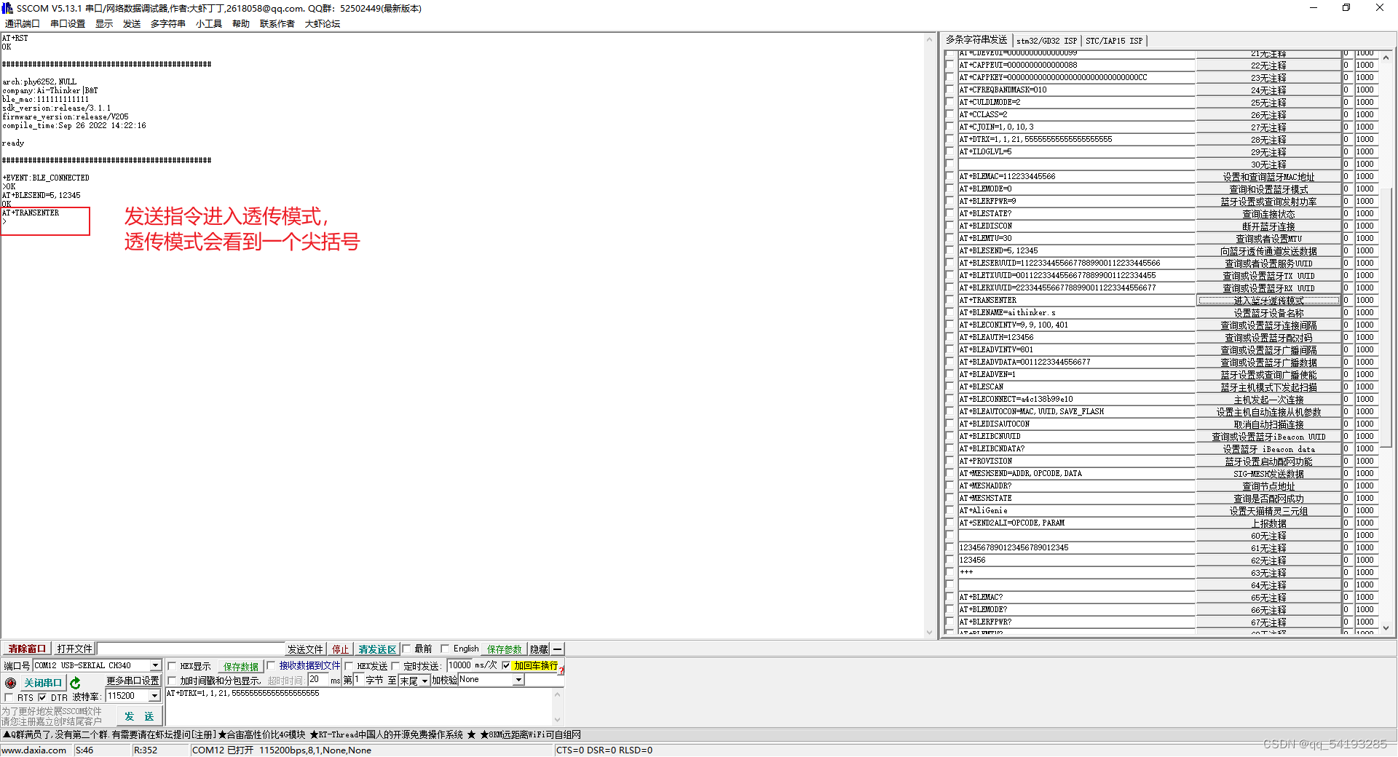This screenshot has height=757, width=1398.
Task: Click the 设置蓝牙设备名称 button
Action: pos(1268,313)
